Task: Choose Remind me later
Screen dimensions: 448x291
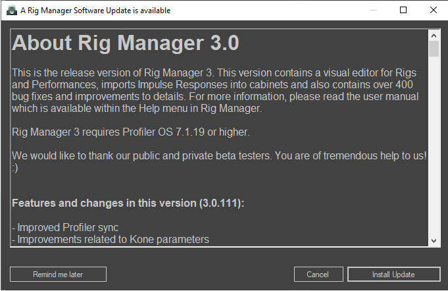Action: 58,275
